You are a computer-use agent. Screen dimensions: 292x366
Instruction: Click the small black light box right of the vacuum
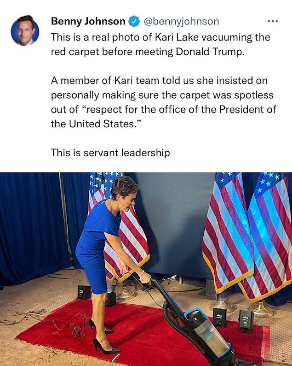tap(246, 320)
